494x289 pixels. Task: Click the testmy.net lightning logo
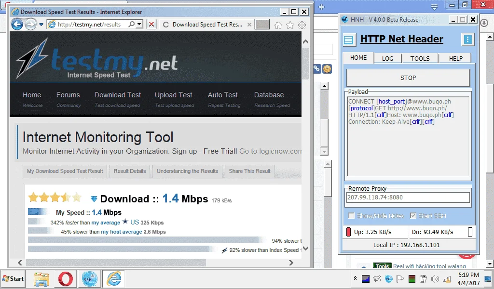click(x=32, y=58)
